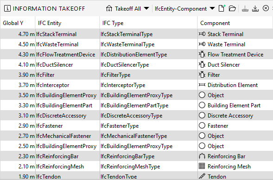
Task: Click the IfcReinforcingMeshType type cell
Action: 149,167
